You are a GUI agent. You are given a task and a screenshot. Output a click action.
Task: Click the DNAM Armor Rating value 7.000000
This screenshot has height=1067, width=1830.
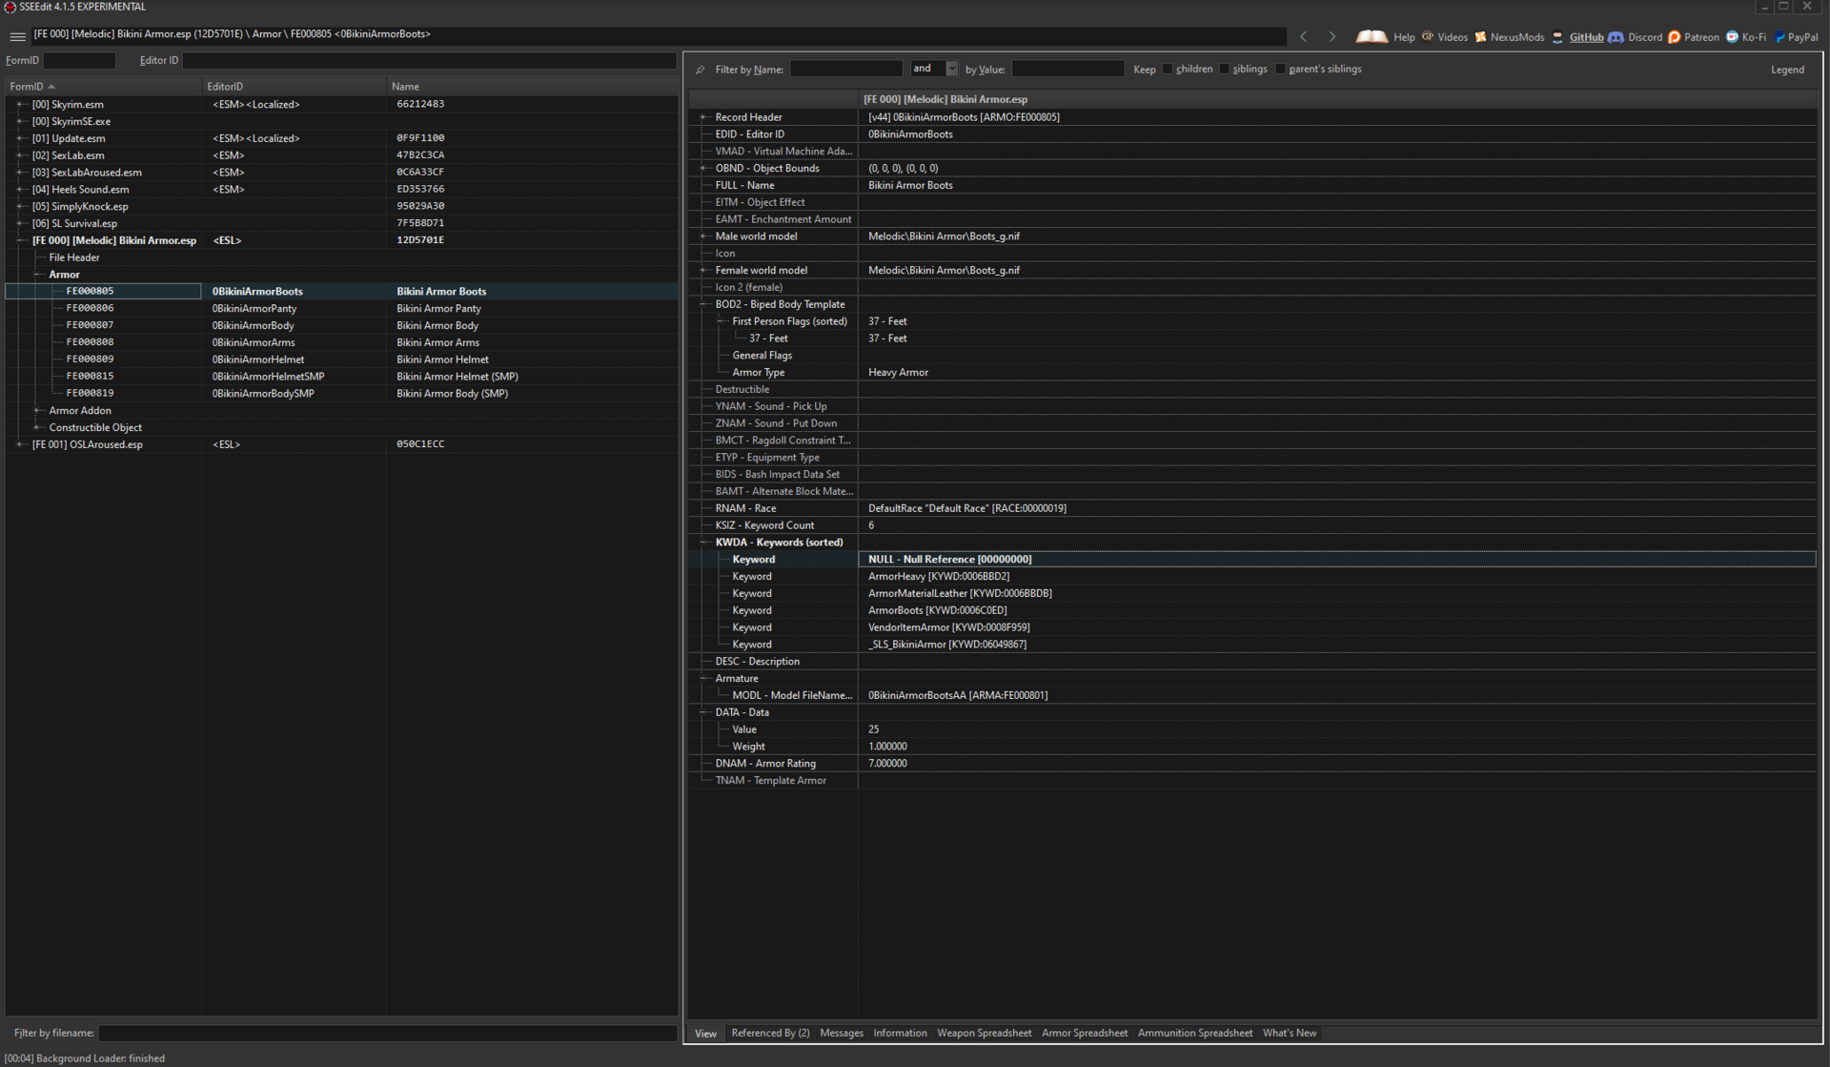[887, 764]
